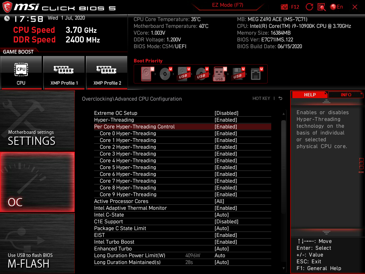Open the Active Processor Cores selector
This screenshot has height=274, width=365.
pyautogui.click(x=182, y=201)
